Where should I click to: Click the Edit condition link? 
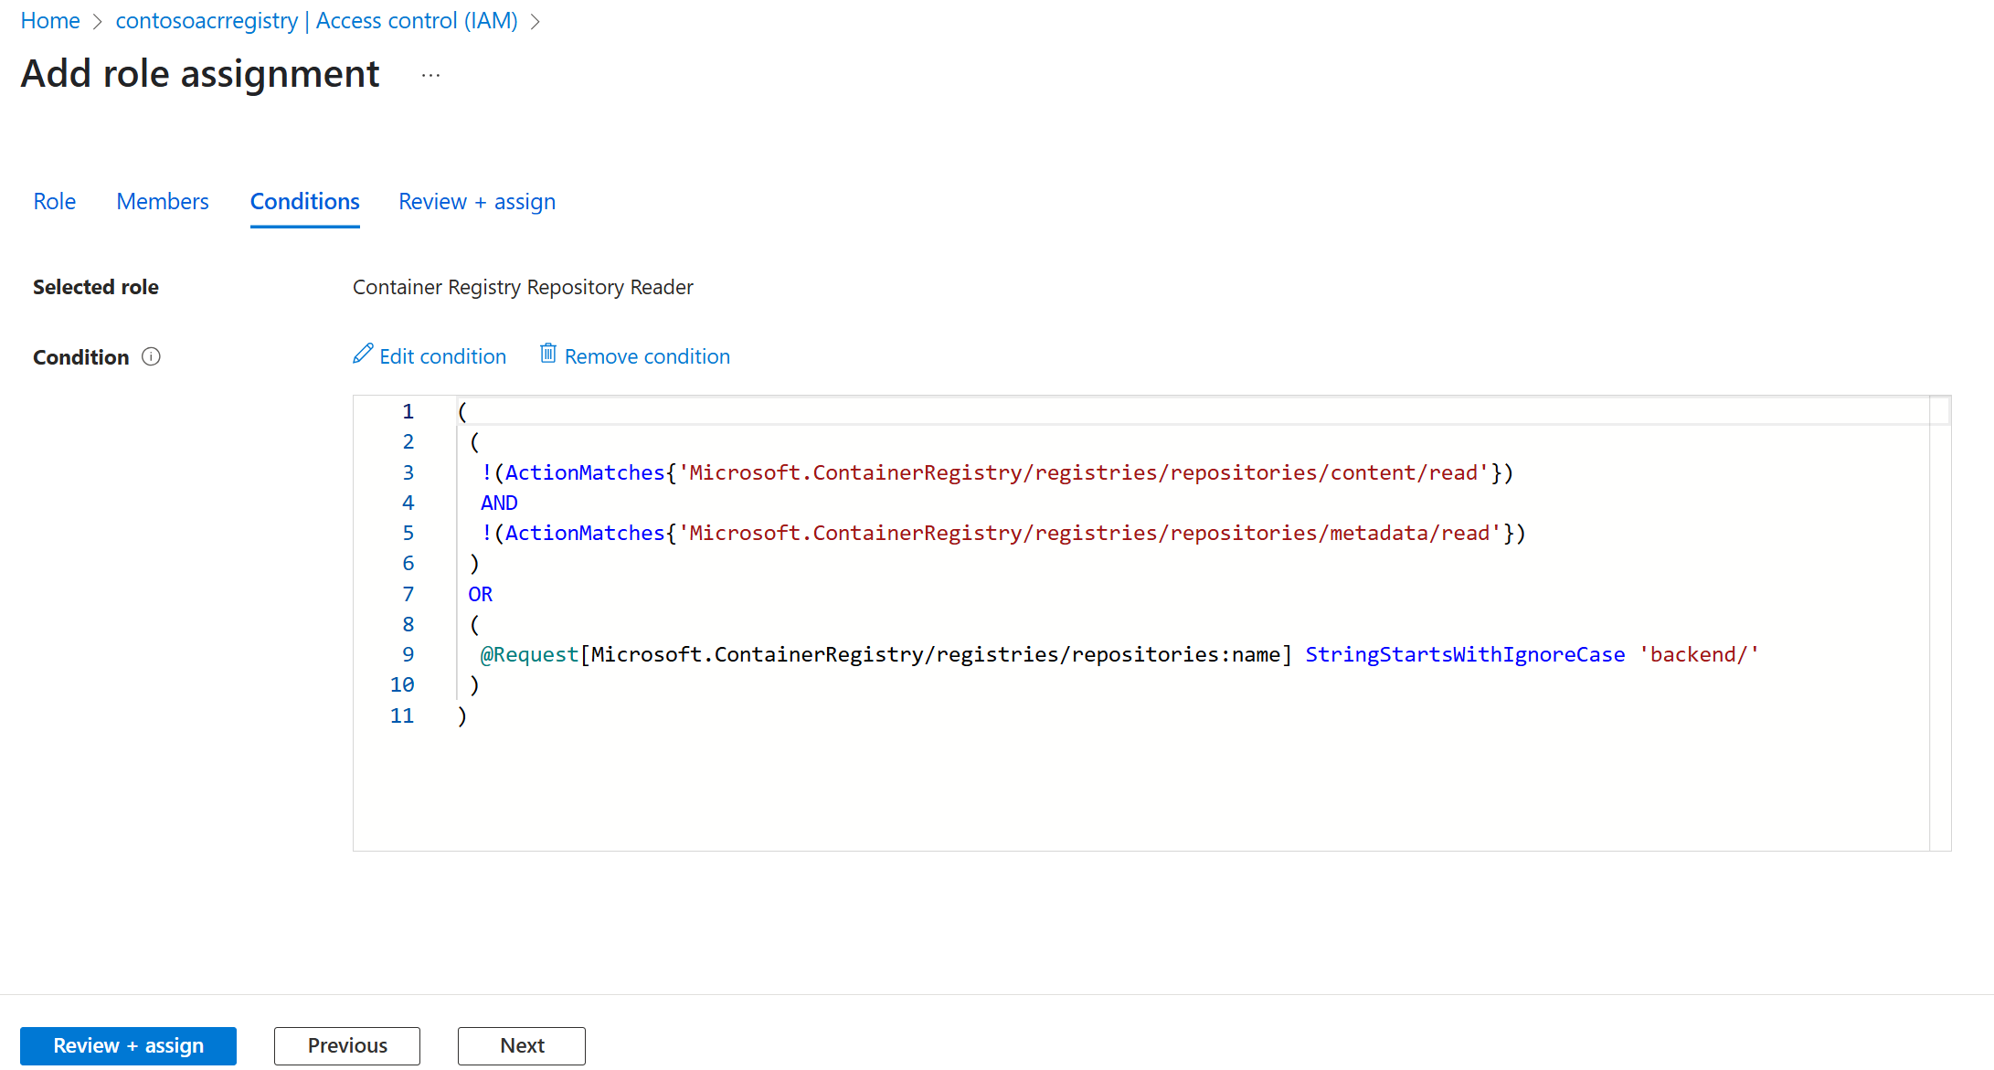pyautogui.click(x=442, y=356)
